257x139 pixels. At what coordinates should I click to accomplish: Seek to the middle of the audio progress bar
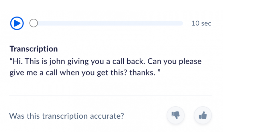point(107,23)
